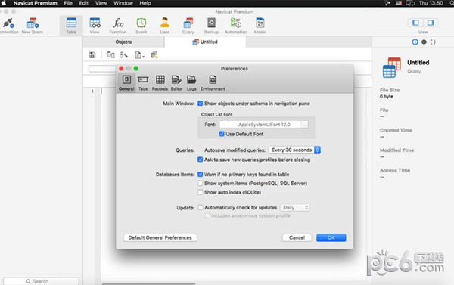
Task: Click the Backup toolbar icon
Action: pyautogui.click(x=211, y=26)
